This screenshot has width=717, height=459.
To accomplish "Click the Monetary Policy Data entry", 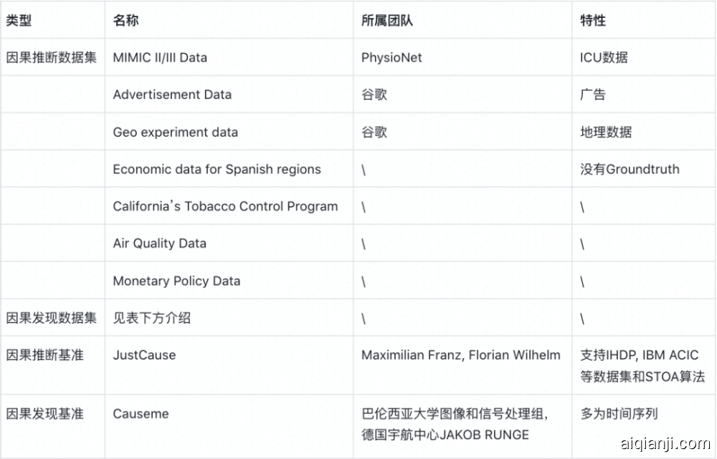I will pyautogui.click(x=176, y=281).
